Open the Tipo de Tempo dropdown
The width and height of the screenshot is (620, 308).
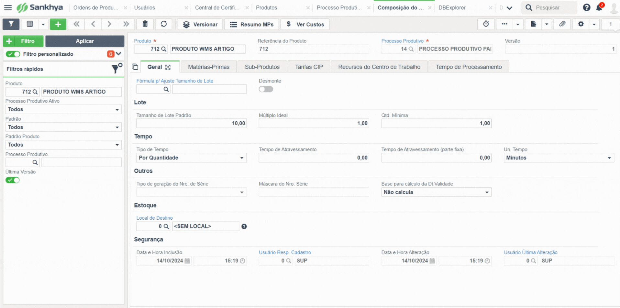191,158
